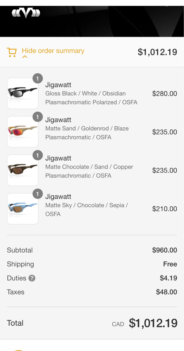Open the Matte Sky sunglasses thumbnail
This screenshot has height=351, width=184.
point(23,208)
